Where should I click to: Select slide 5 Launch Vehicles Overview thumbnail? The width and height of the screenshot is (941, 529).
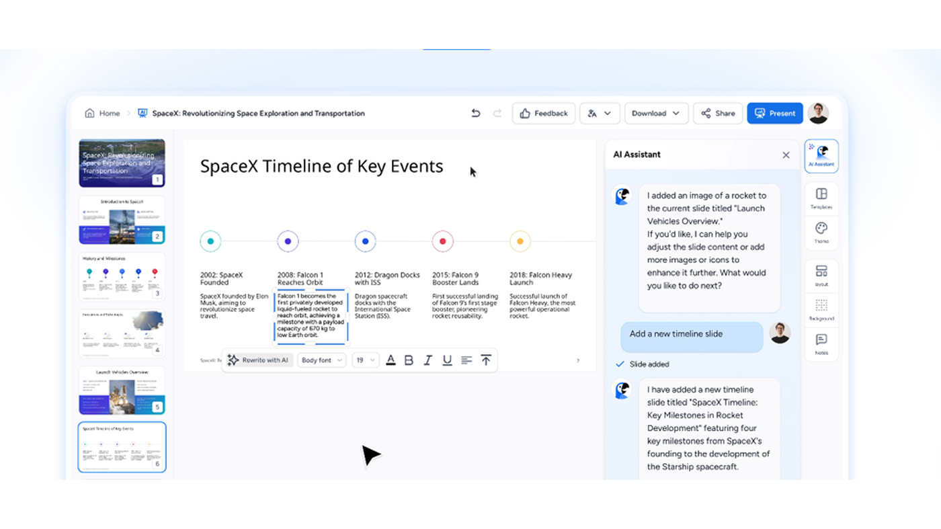[x=122, y=390]
